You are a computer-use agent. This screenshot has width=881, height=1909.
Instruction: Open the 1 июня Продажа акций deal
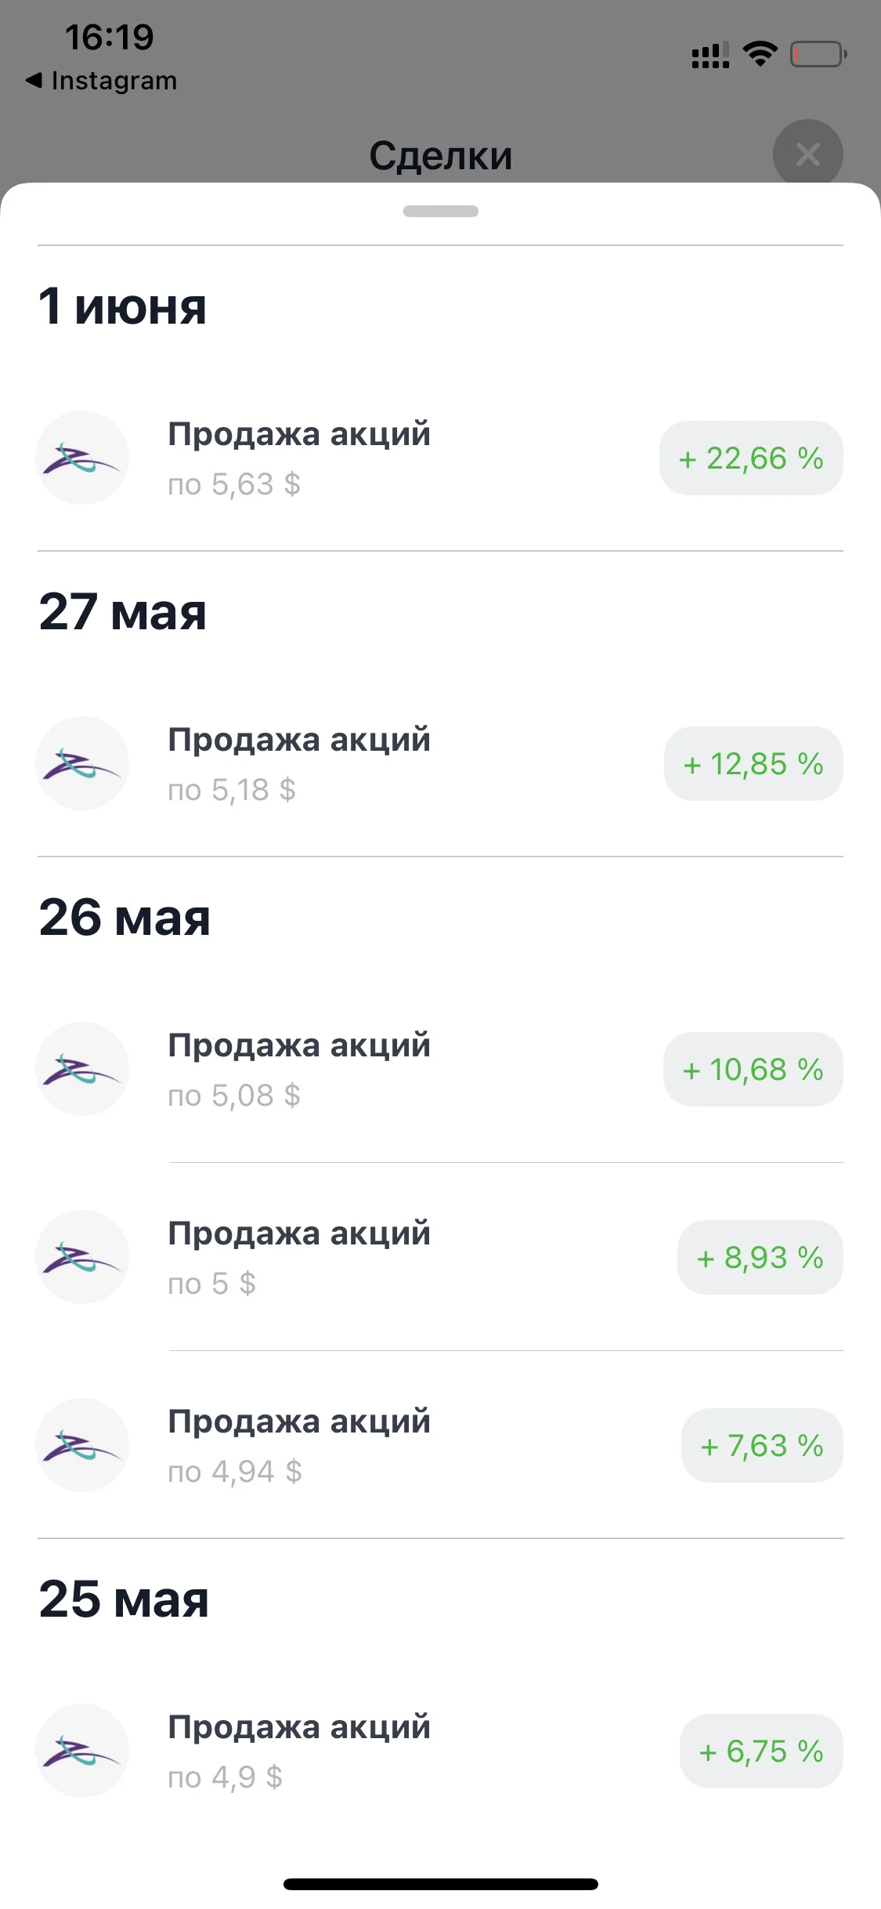[x=440, y=458]
